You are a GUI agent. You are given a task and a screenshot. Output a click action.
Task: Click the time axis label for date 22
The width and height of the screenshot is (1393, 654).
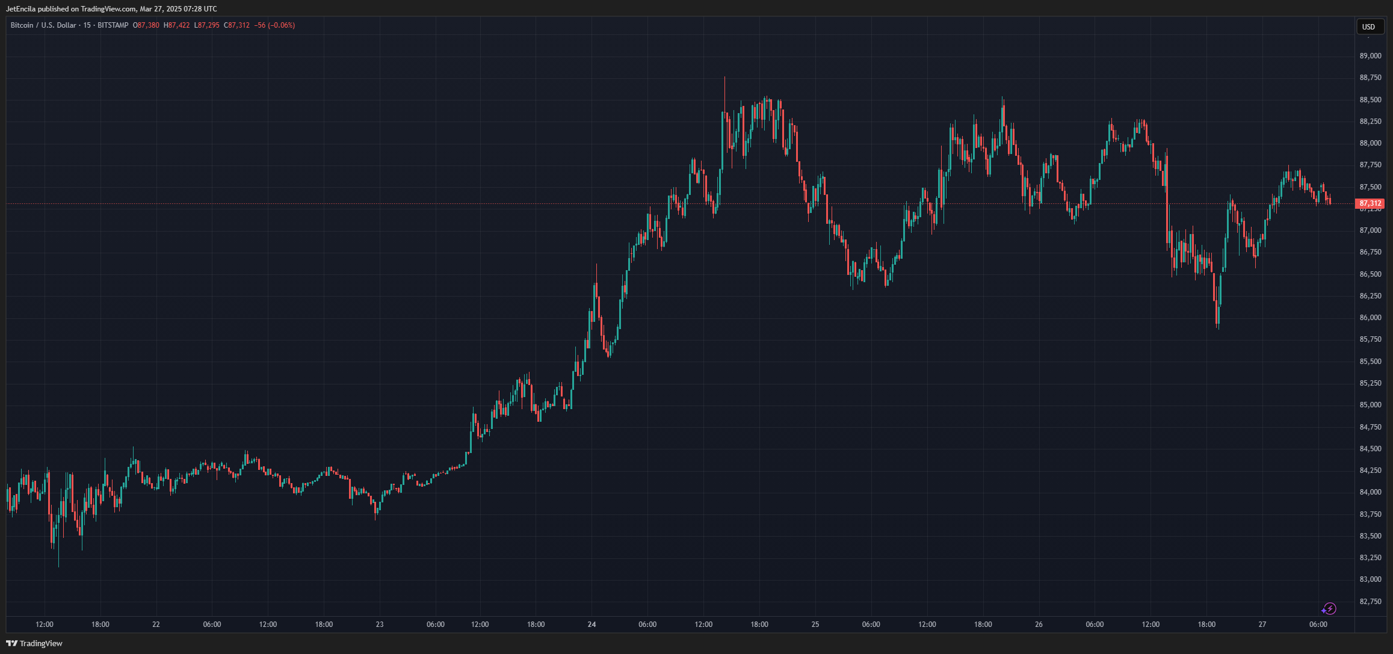click(156, 625)
